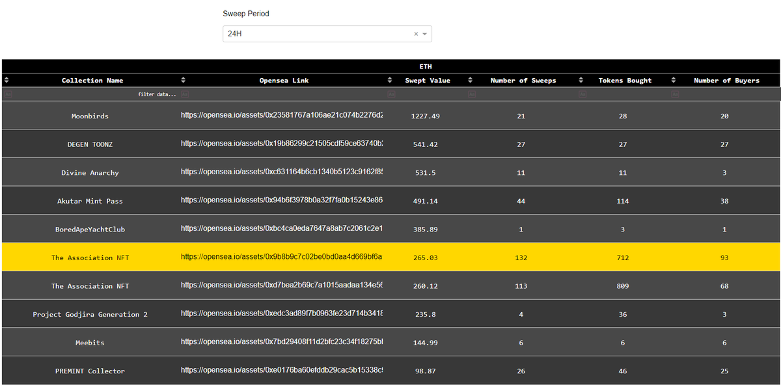Toggle case sensitivity for Number of Sweeps filter
Screen dimensions: 781x385
[472, 94]
